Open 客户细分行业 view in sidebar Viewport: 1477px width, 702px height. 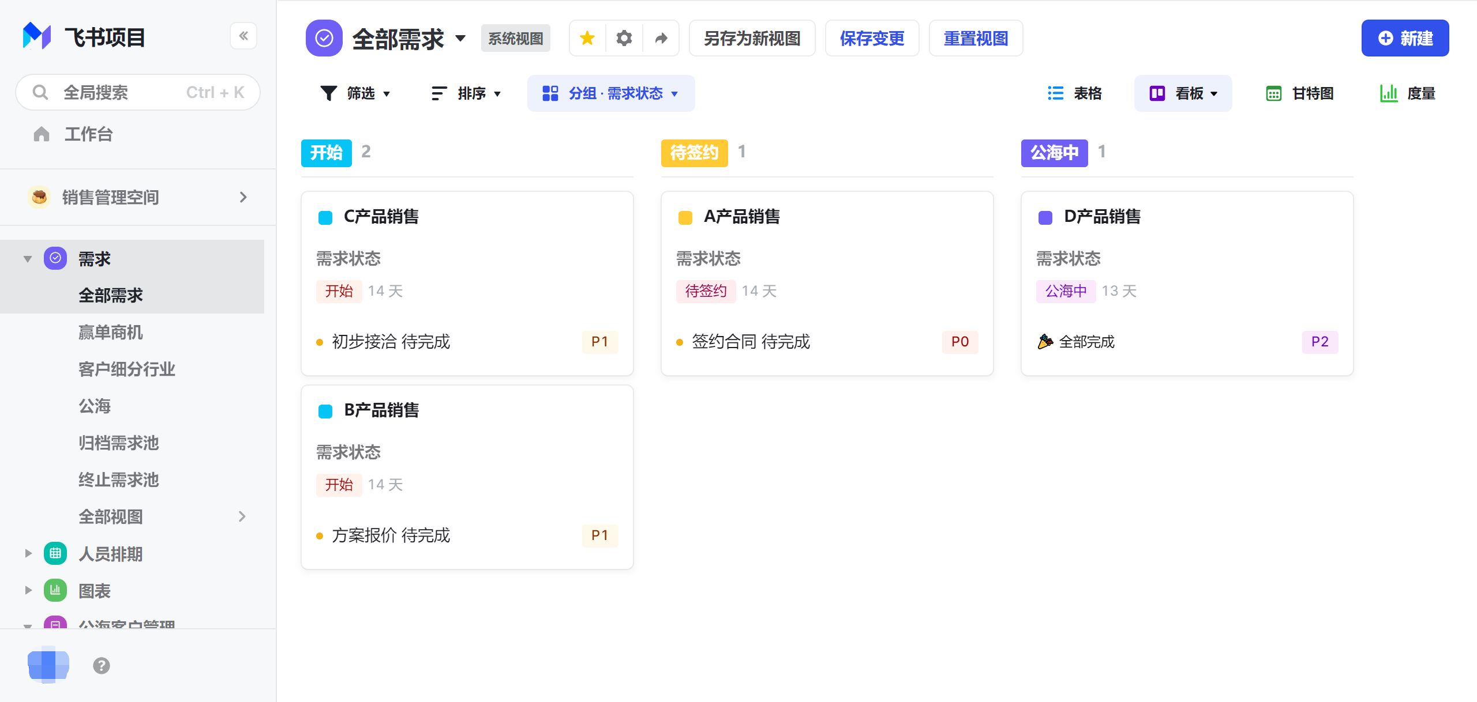coord(126,369)
